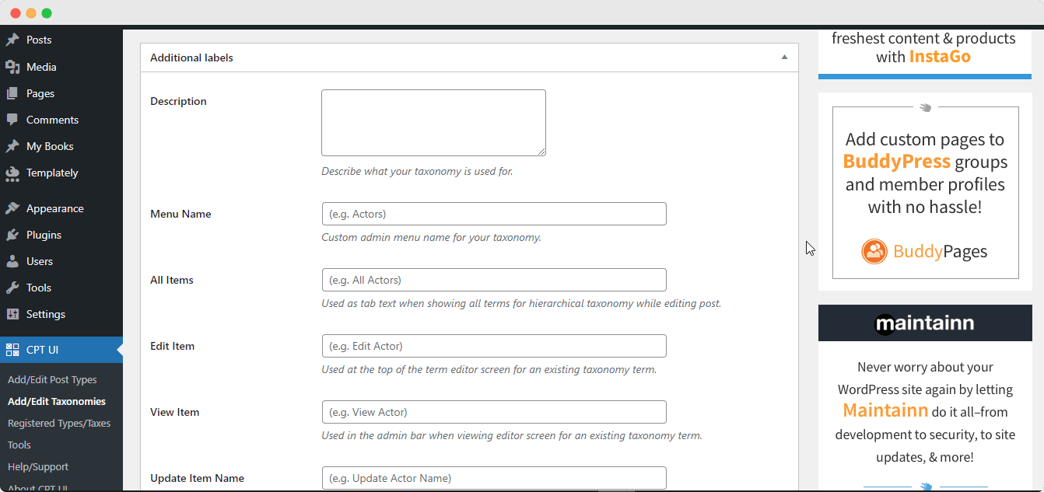The image size is (1044, 492).
Task: Click the Plugins plug icon
Action: (12, 235)
